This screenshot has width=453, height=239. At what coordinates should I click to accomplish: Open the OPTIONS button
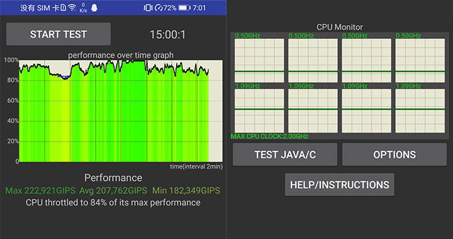click(x=394, y=155)
